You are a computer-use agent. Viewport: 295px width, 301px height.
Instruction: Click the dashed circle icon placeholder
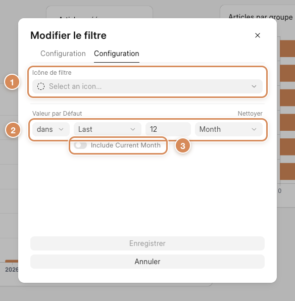click(x=41, y=86)
